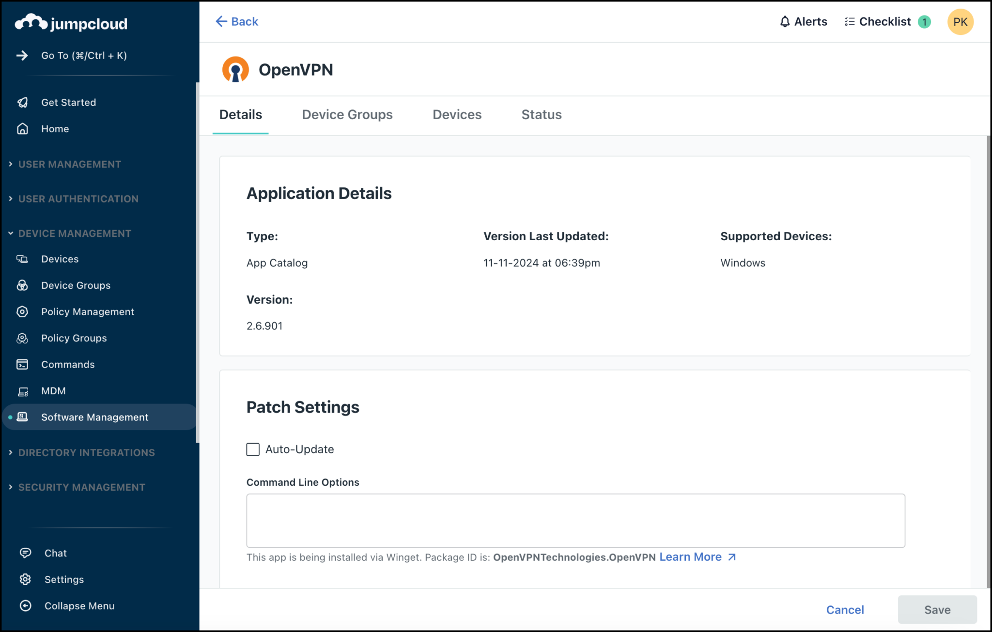
Task: Select Commands in the sidebar
Action: [68, 364]
